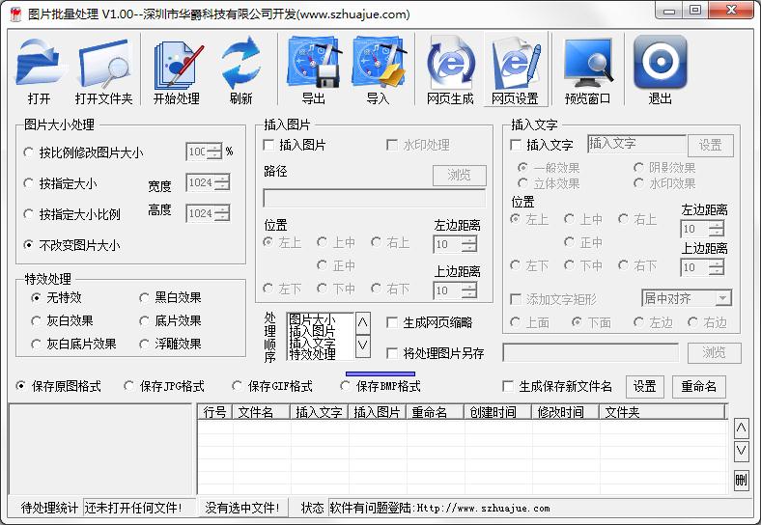Click the image 路径 path field
The image size is (761, 525).
(x=374, y=198)
